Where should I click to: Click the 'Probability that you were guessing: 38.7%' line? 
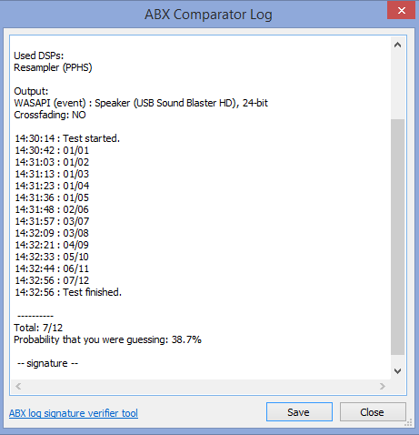point(107,339)
